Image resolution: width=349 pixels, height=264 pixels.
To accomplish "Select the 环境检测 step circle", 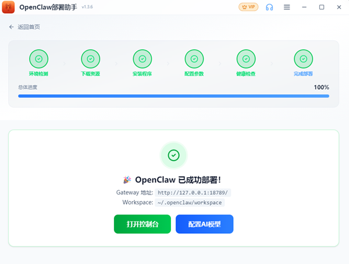I will pos(39,59).
